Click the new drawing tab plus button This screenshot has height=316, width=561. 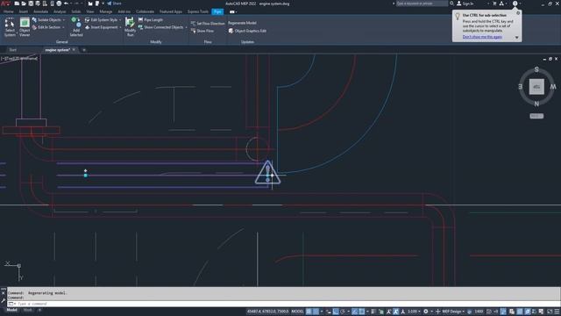[x=84, y=50]
